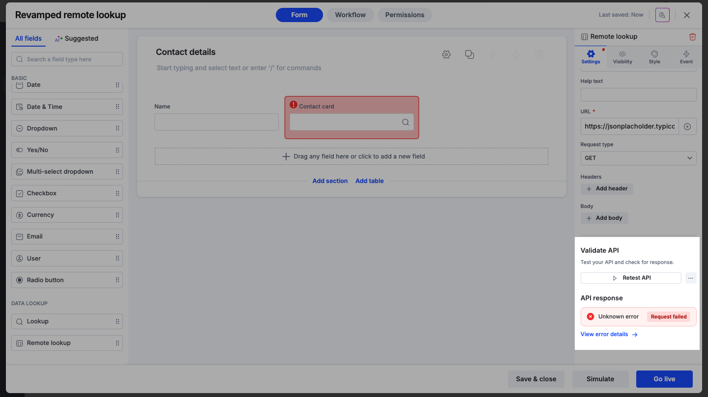Screen dimensions: 708x397
Task: Click the plus icon beside the URL field
Action: click(x=687, y=127)
